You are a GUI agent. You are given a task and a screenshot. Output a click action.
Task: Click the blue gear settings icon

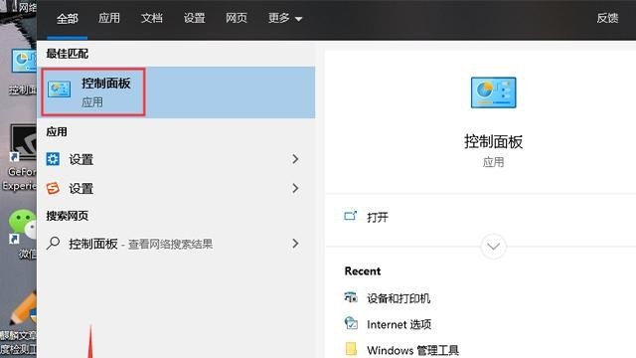tap(53, 159)
